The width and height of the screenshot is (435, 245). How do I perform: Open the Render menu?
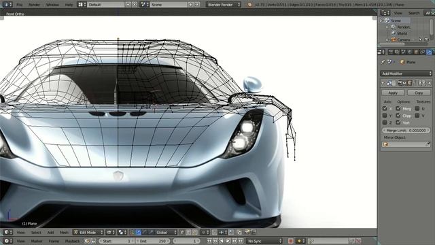pyautogui.click(x=34, y=5)
